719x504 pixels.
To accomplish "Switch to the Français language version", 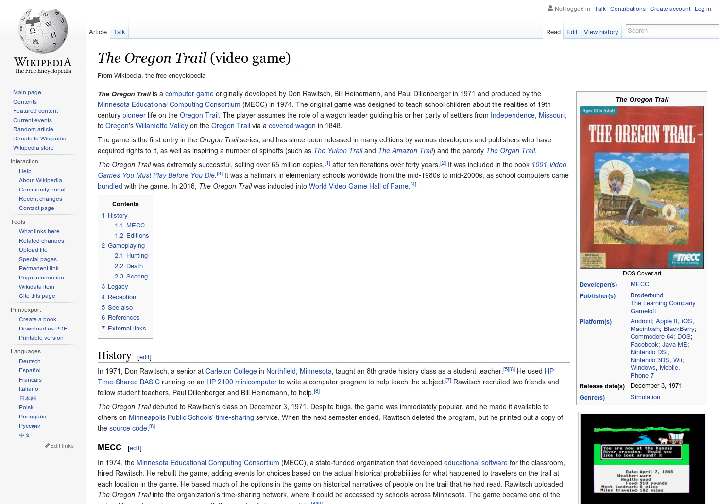I will coord(30,380).
